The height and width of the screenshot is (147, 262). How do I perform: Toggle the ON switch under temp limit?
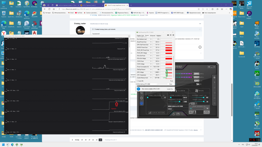193,104
